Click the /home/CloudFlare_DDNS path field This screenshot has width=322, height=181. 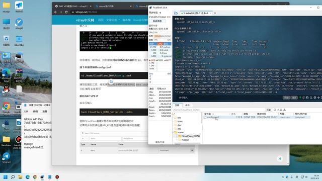point(219,110)
